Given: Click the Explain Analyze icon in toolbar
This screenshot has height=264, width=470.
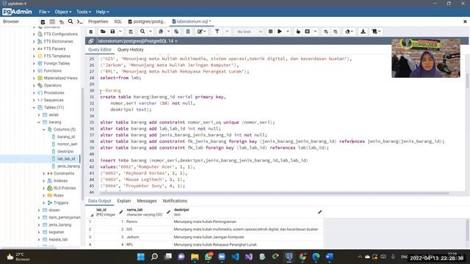Looking at the screenshot, I should click(x=307, y=32).
